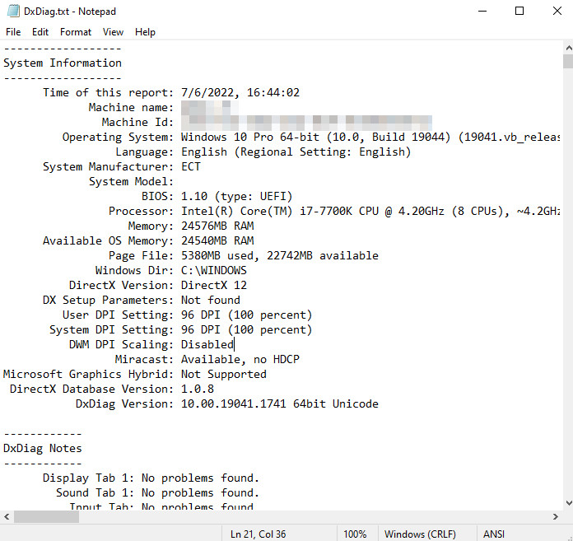Viewport: 573px width, 541px height.
Task: Click the 'Windows 10 Pro 64-bit' text
Action: click(250, 137)
